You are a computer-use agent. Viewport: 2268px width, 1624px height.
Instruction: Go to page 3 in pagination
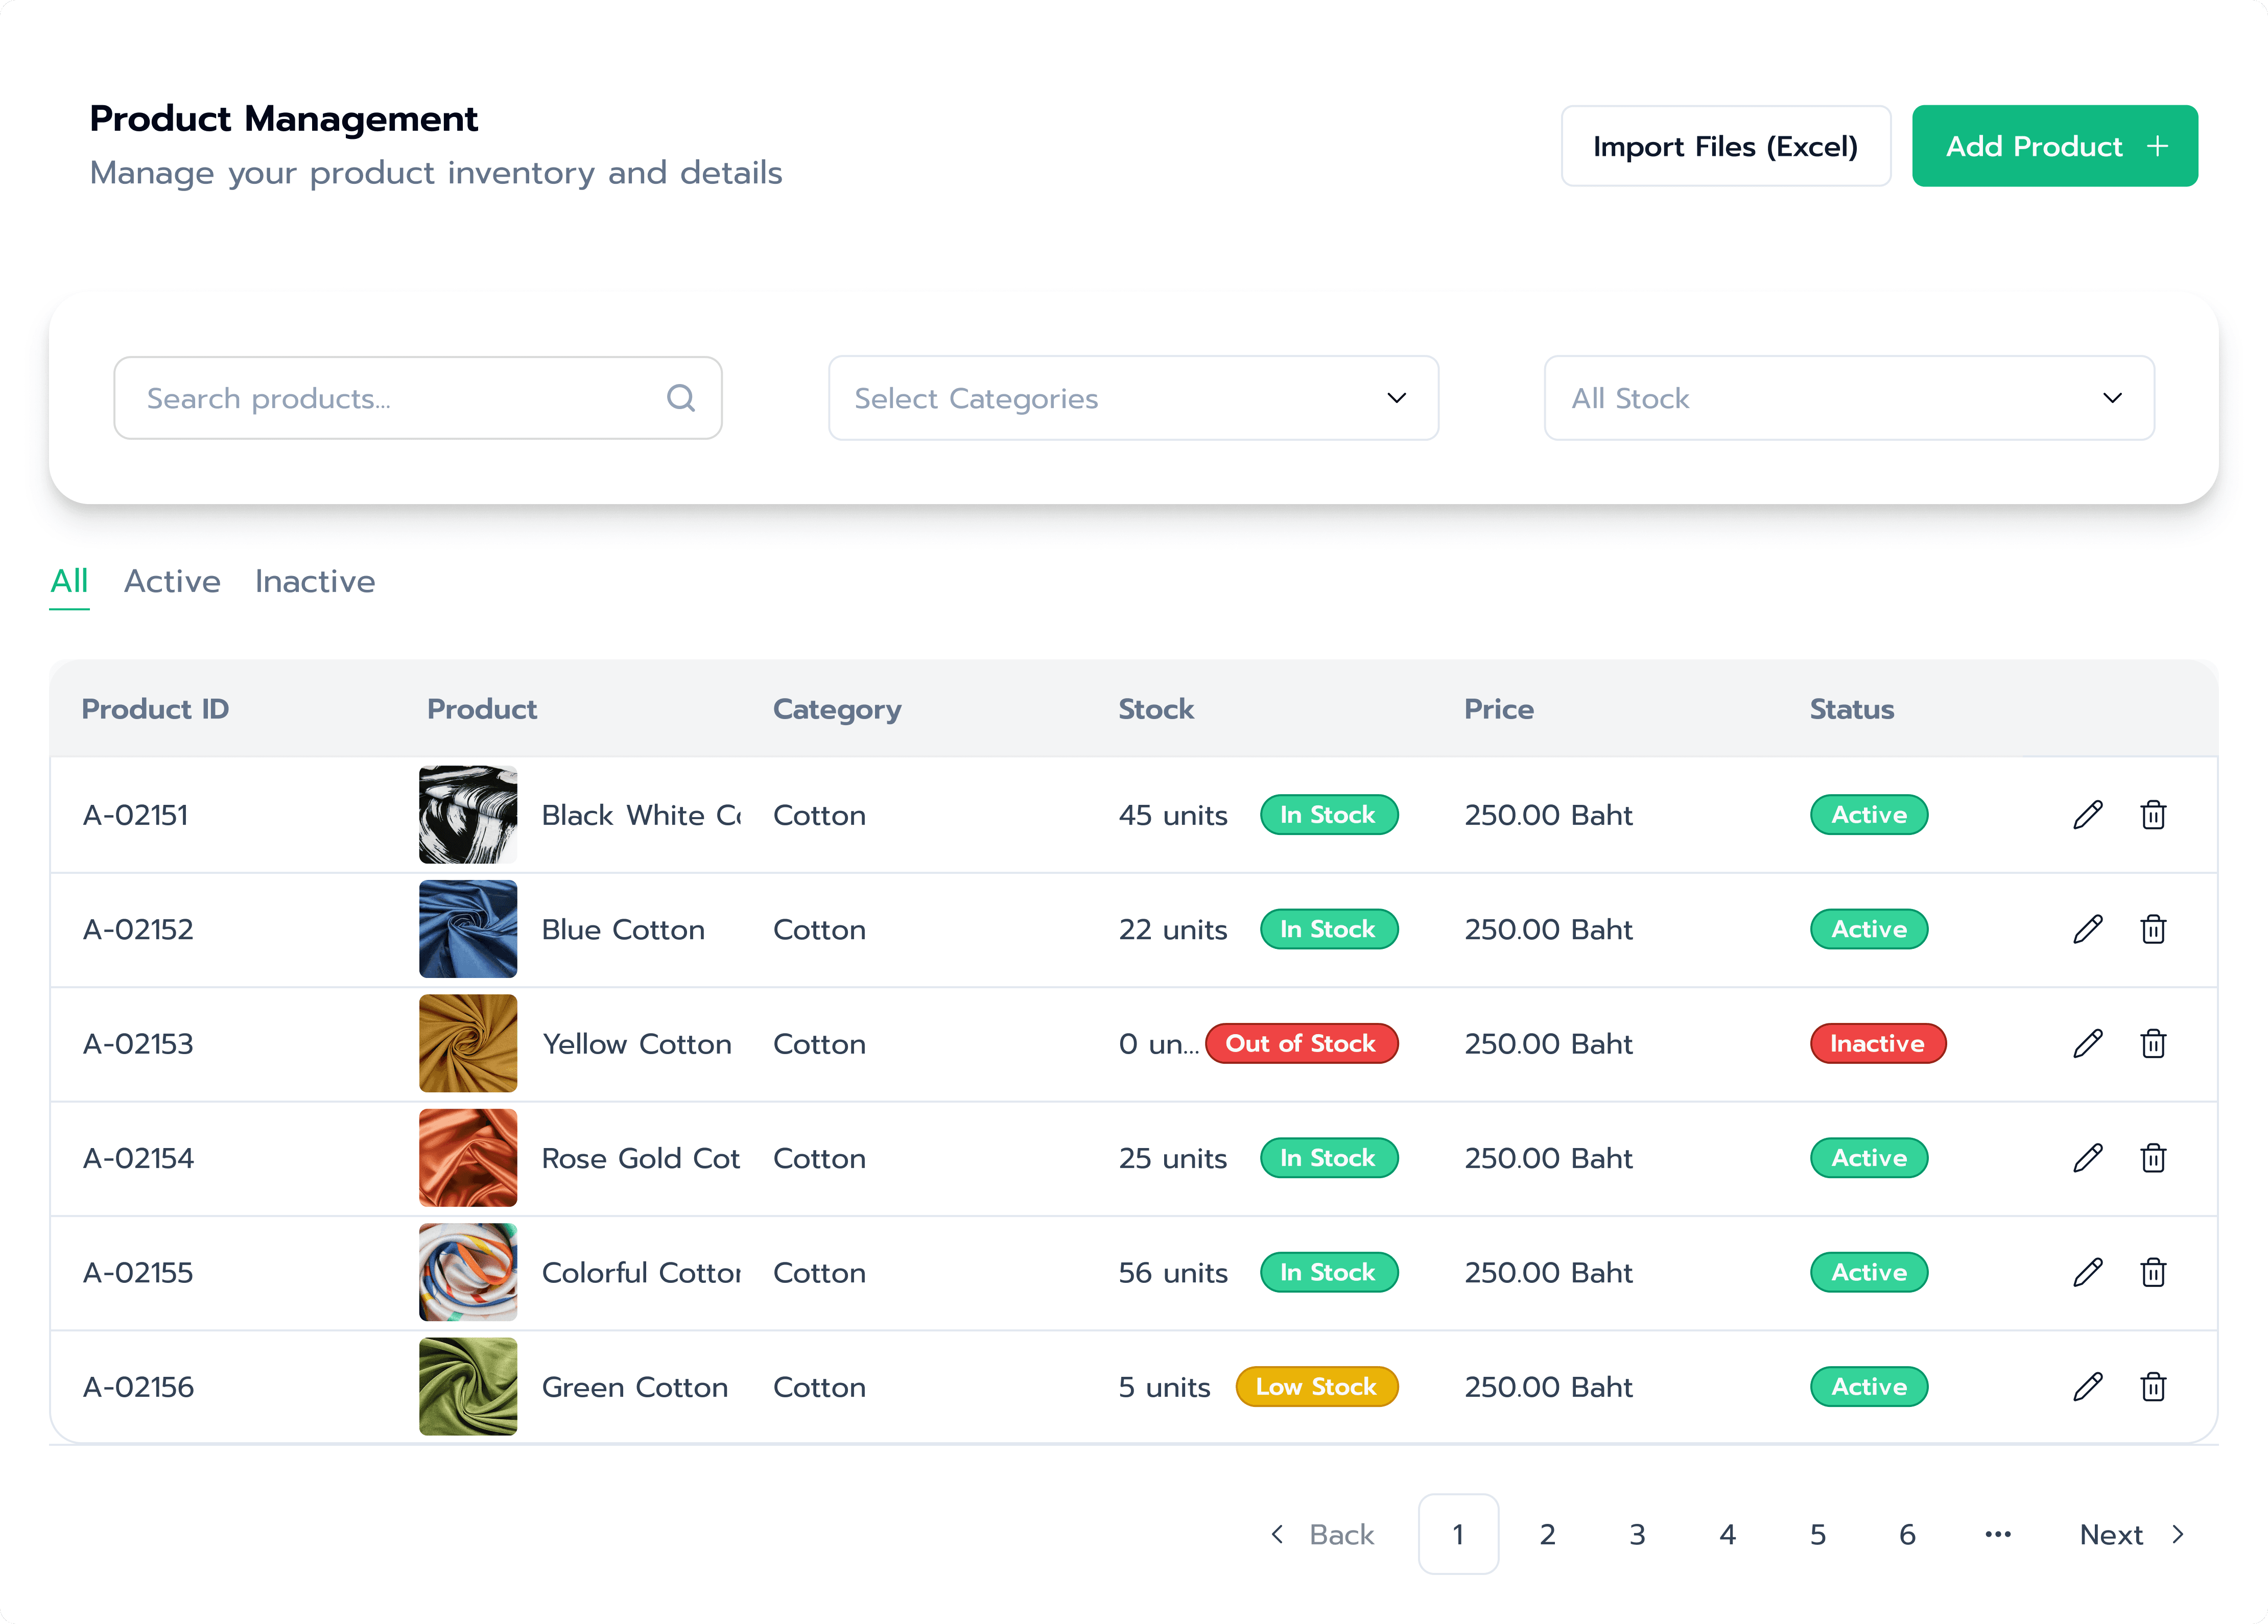pyautogui.click(x=1637, y=1534)
